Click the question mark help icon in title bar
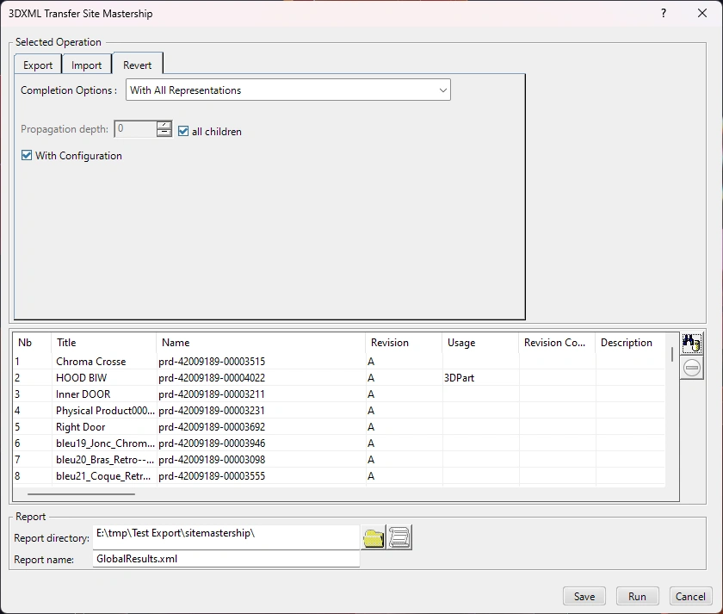The height and width of the screenshot is (614, 723). coord(664,13)
